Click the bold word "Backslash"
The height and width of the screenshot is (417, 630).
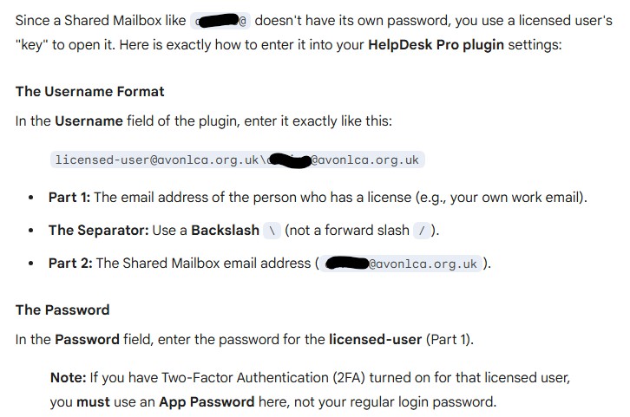pyautogui.click(x=225, y=230)
